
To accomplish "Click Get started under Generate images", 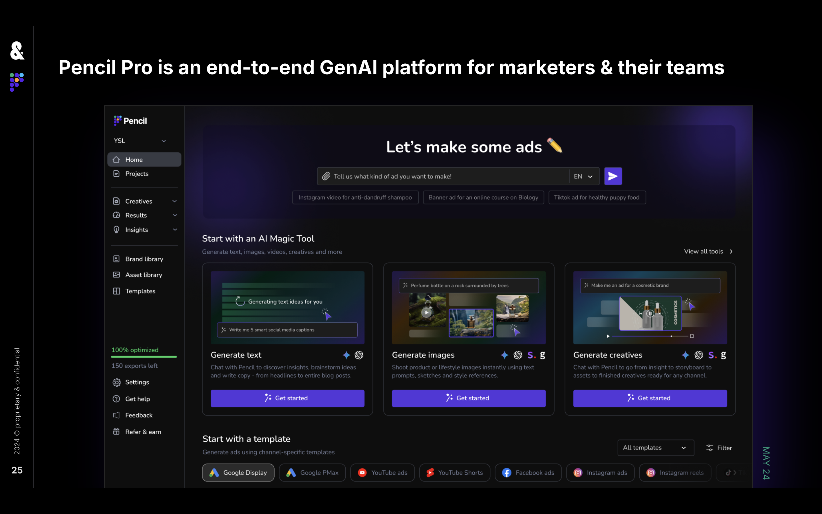I will click(469, 398).
